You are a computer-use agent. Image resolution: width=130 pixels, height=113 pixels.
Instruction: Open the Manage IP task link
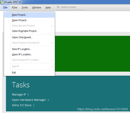(19, 95)
